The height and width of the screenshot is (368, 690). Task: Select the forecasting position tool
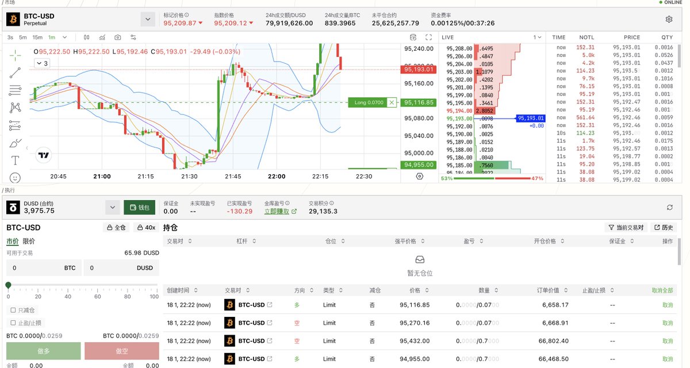tap(15, 125)
